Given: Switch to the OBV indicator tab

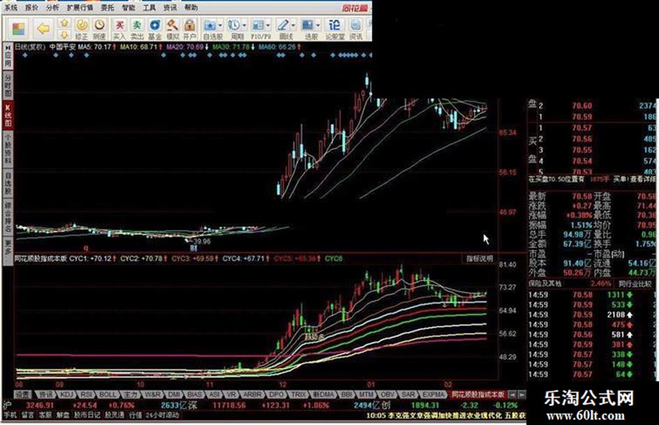Looking at the screenshot, I should tap(388, 395).
